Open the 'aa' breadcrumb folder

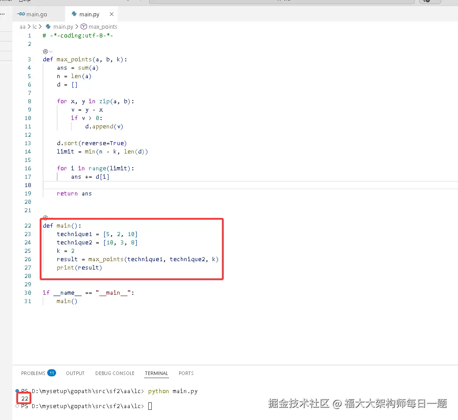(x=23, y=27)
